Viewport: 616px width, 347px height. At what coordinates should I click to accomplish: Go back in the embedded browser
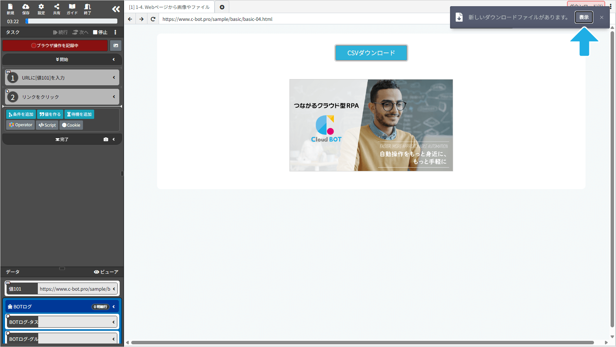(130, 19)
